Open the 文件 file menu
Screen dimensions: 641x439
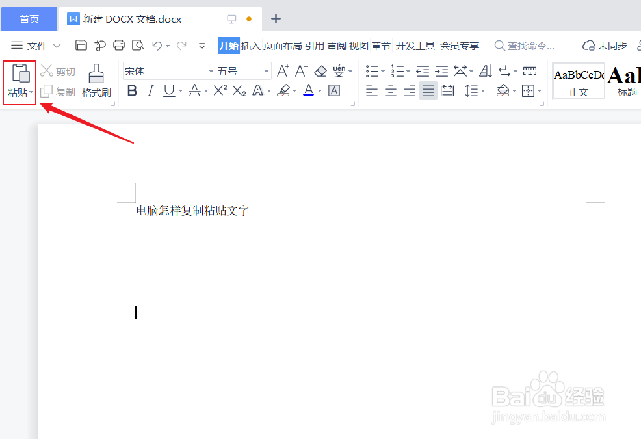(x=36, y=46)
